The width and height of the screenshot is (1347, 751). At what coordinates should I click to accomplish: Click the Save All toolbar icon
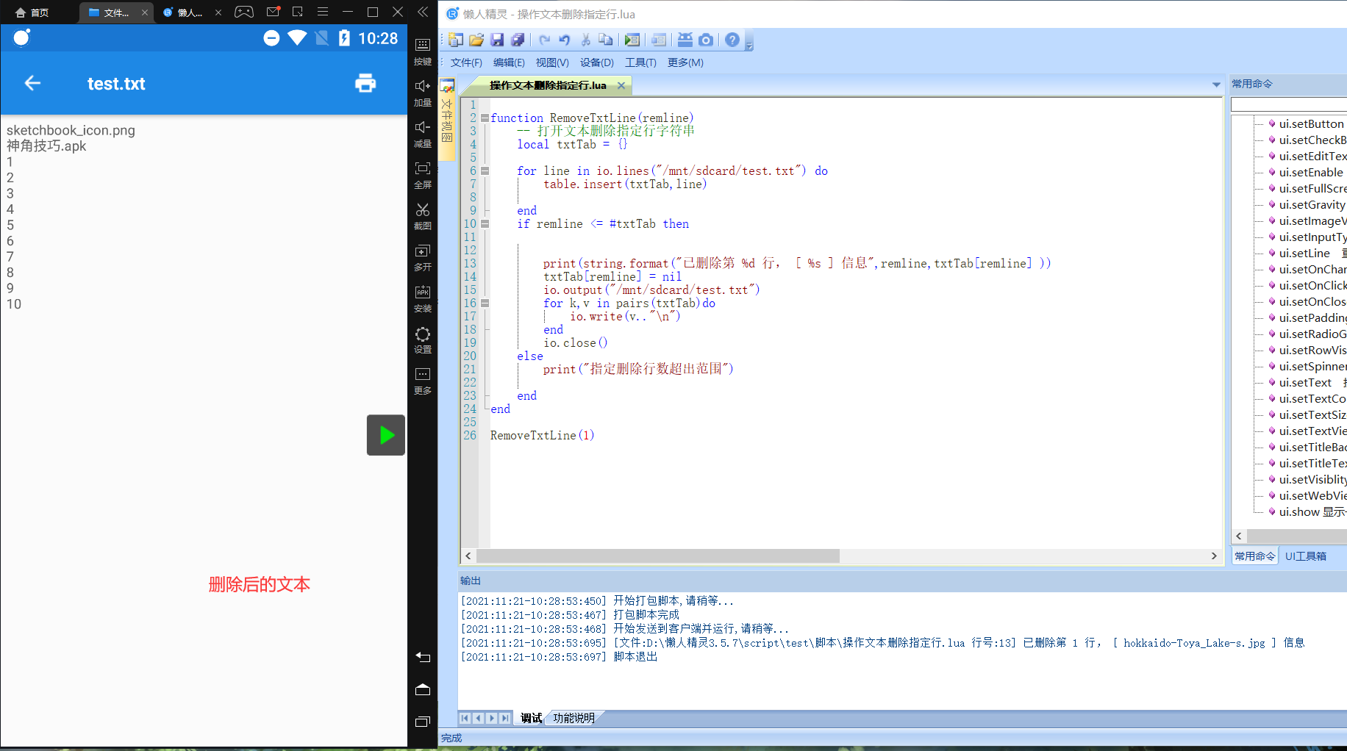pyautogui.click(x=518, y=40)
